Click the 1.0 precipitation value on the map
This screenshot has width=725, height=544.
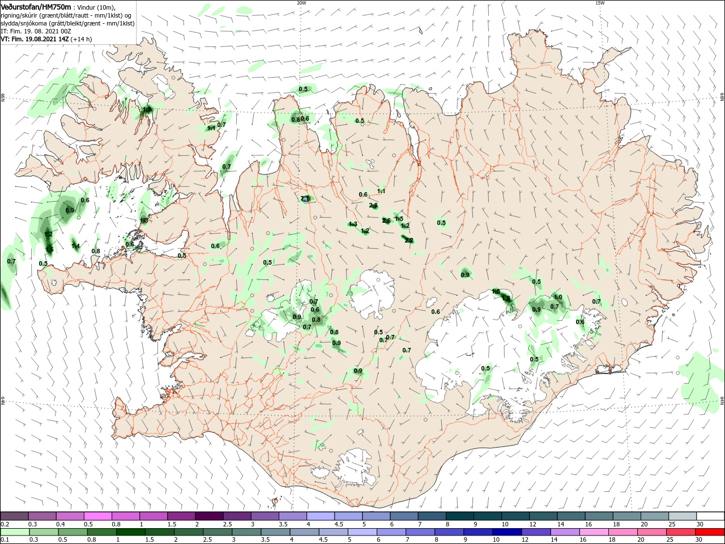558,297
